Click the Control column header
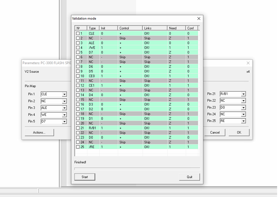This screenshot has width=278, height=197. click(x=130, y=28)
